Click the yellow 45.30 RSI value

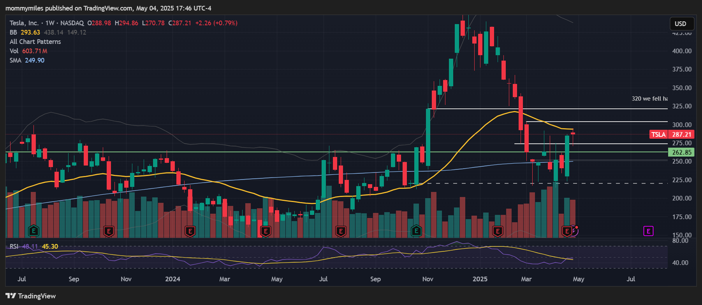pos(50,246)
